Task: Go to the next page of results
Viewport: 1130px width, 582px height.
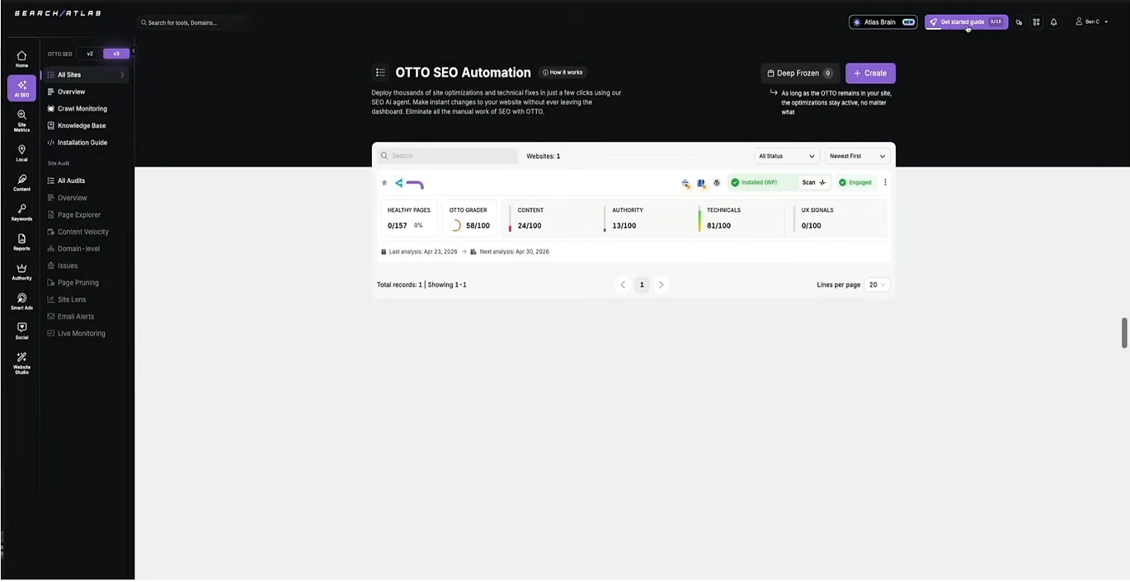Action: pyautogui.click(x=661, y=284)
